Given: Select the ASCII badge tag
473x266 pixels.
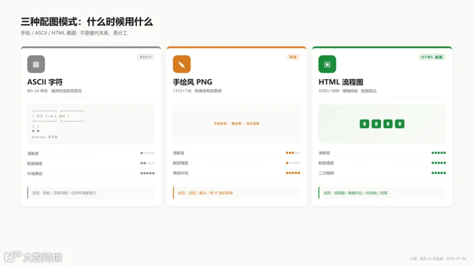Looking at the screenshot, I should (x=146, y=57).
